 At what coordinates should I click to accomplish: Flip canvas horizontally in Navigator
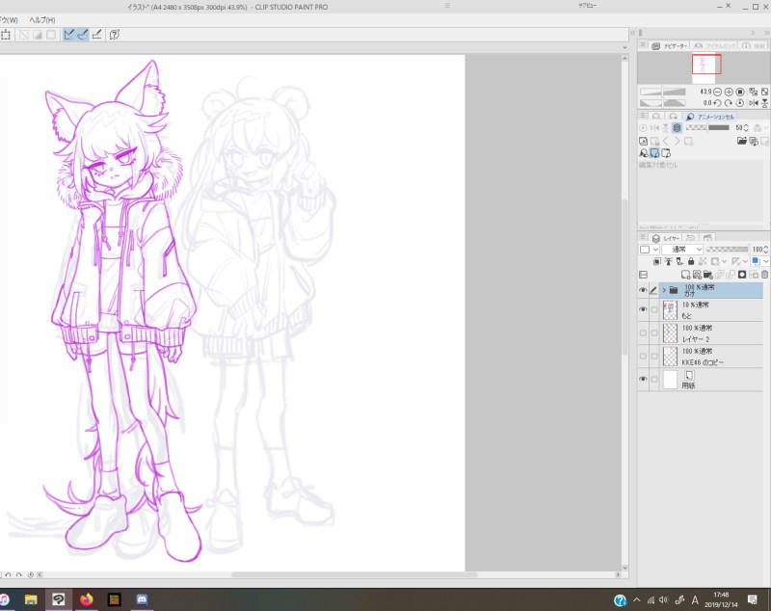coord(752,102)
